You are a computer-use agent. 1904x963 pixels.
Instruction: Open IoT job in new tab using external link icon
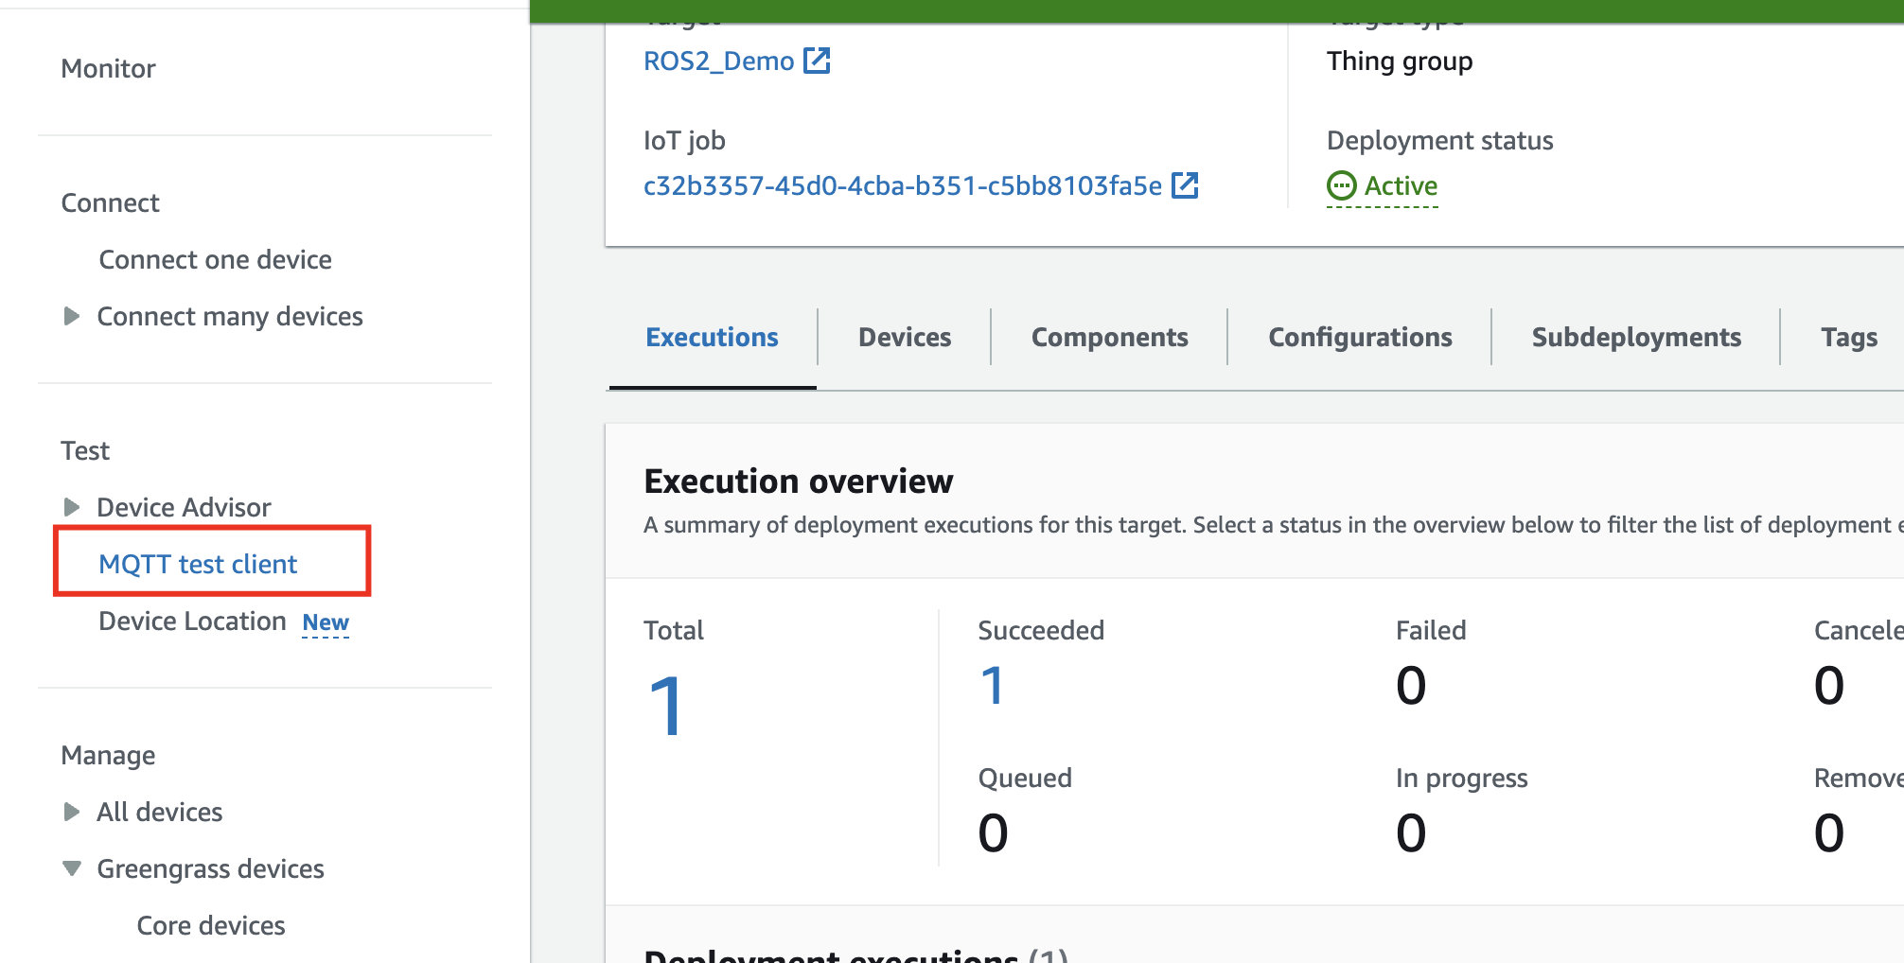[1187, 185]
